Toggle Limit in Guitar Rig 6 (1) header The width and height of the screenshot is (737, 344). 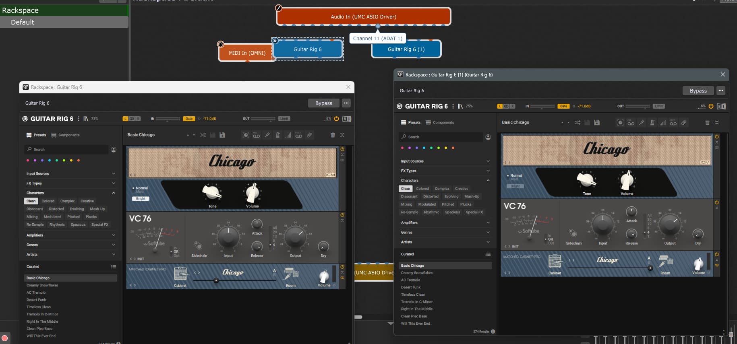(x=659, y=106)
